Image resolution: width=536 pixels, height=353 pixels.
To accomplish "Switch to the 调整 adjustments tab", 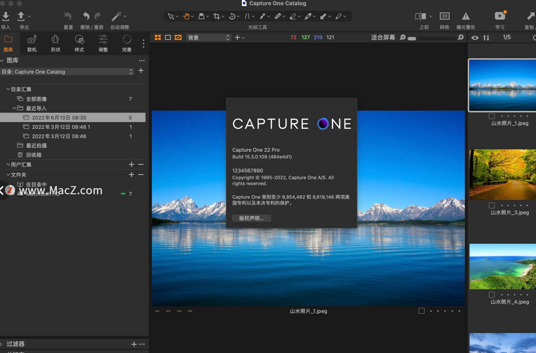I will 103,44.
